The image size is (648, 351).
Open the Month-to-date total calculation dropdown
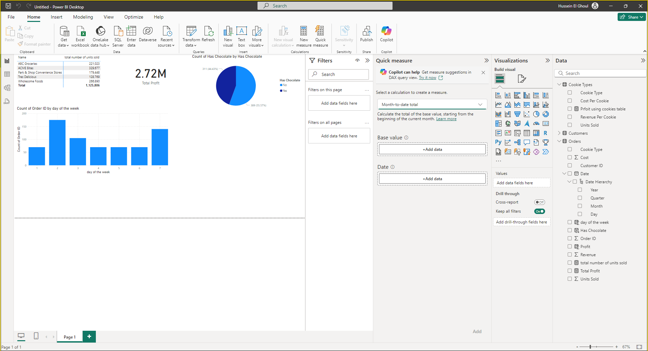coord(432,105)
